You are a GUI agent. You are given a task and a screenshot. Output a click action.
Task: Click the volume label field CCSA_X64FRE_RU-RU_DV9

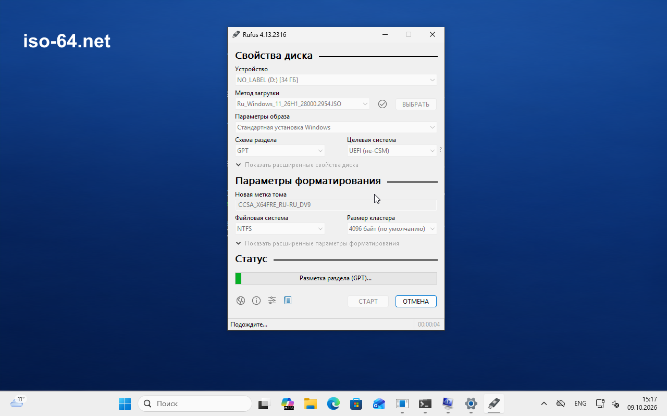pyautogui.click(x=336, y=205)
